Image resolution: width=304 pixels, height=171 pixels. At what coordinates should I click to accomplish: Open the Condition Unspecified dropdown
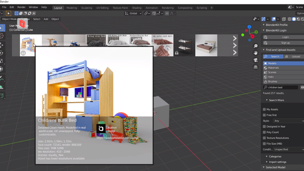(x=288, y=150)
